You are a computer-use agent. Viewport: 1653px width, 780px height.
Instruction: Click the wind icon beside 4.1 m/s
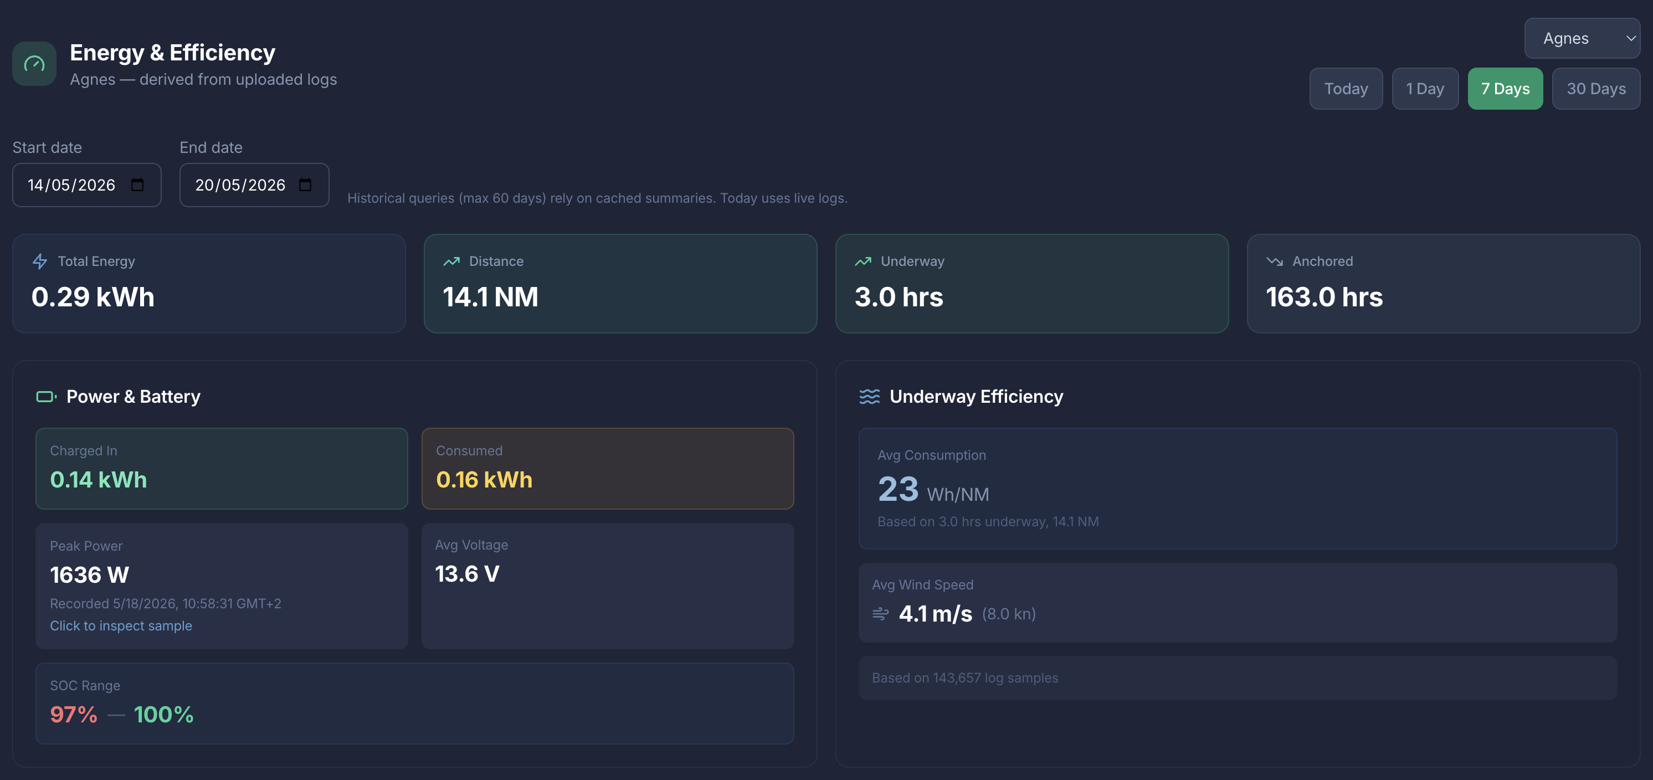point(880,614)
